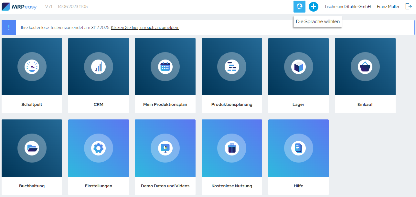Select the Produktionsplanung Gantt icon
The image size is (416, 197).
[232, 67]
